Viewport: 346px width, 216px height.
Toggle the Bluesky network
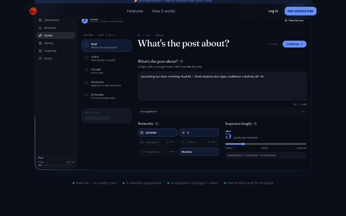[x=199, y=152]
